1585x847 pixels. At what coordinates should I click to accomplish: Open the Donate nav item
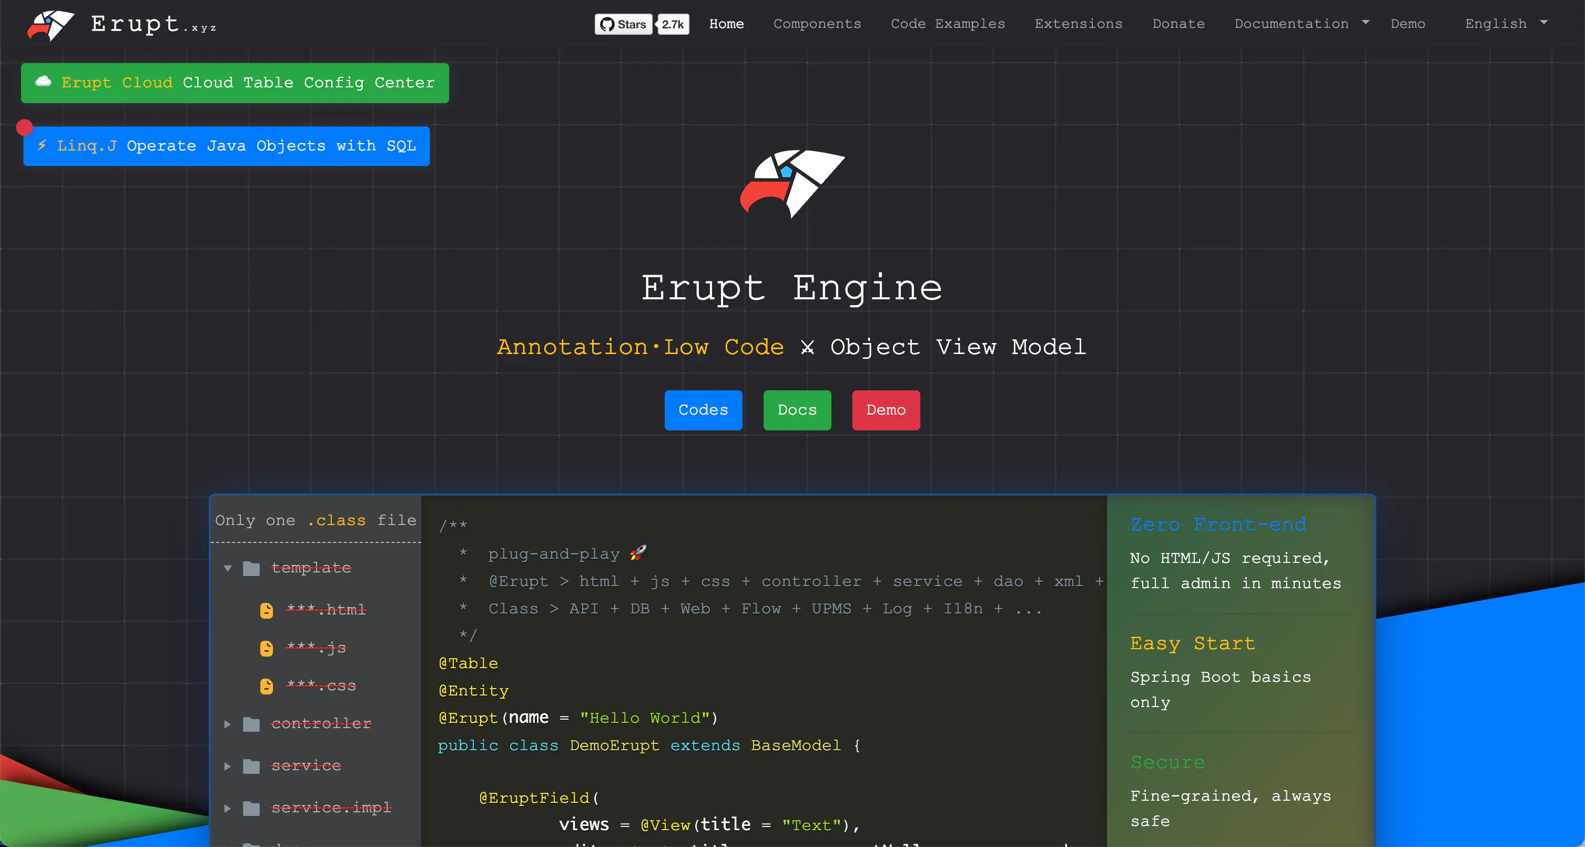1178,24
